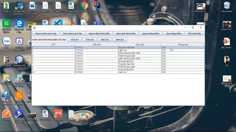Click Import danh sách lớp button
The height and width of the screenshot is (132, 236).
(46, 33)
